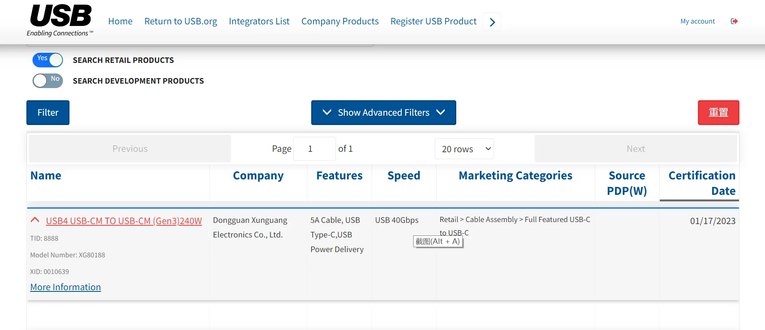This screenshot has width=765, height=330.
Task: Open the More Information link
Action: point(65,287)
